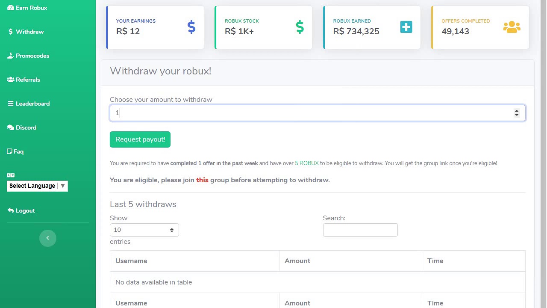Click the Referrals people icon
This screenshot has width=547, height=308.
pyautogui.click(x=11, y=80)
